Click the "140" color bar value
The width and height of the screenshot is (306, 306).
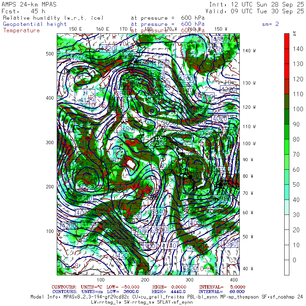pos(298,49)
